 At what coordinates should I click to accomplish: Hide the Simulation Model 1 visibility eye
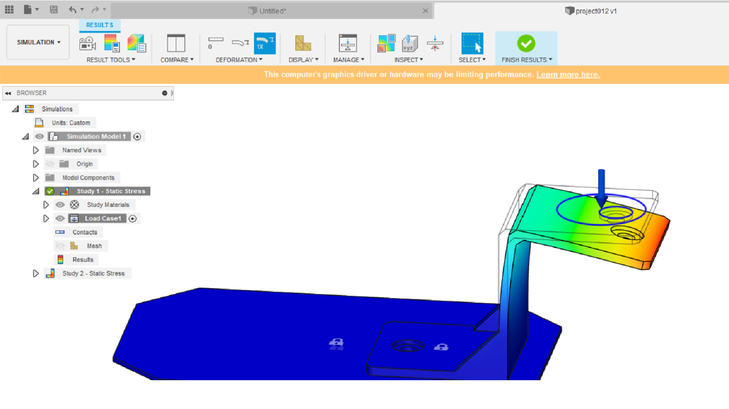[x=39, y=136]
